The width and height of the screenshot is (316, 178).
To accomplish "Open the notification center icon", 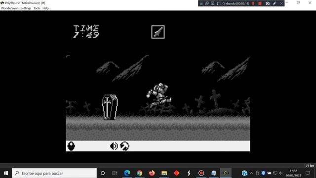I will coord(308,173).
